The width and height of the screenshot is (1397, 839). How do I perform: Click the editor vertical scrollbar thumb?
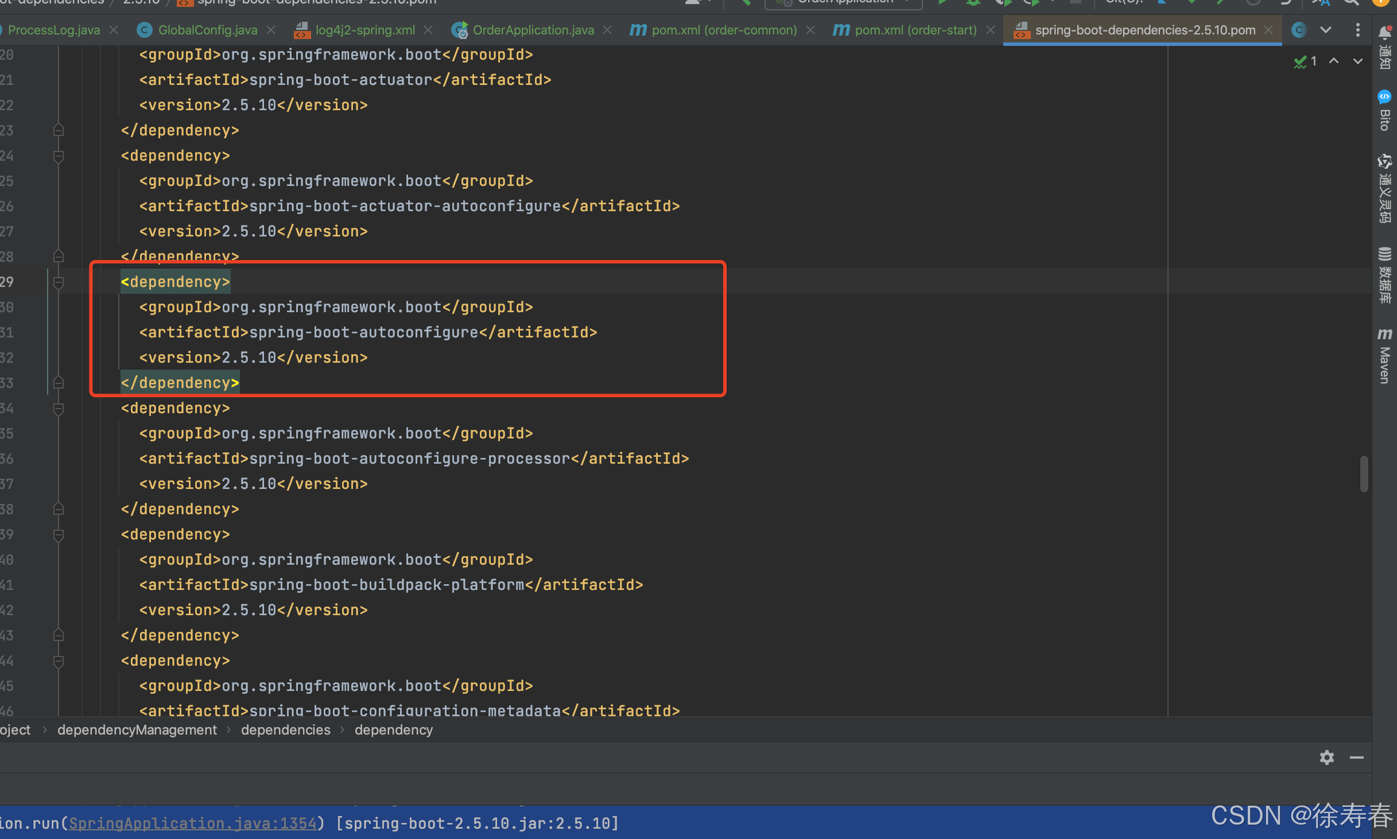[1364, 474]
